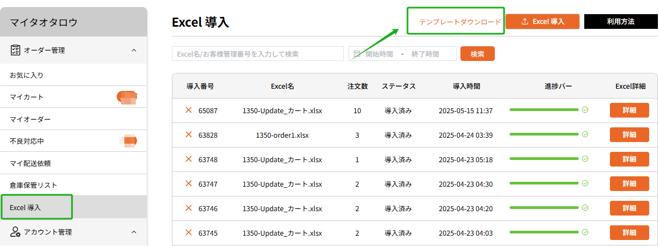Screen dimensions: 659x246
Task: Open 倉庫保管リスト in the sidebar
Action: 74,185
